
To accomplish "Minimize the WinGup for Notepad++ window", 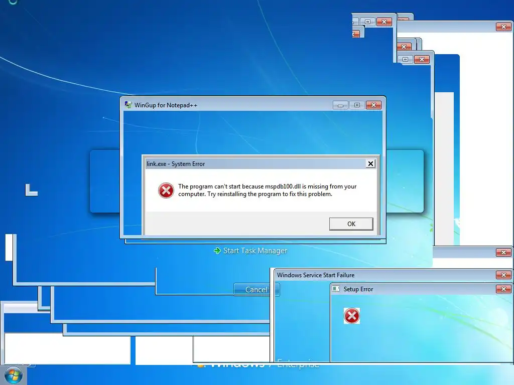I will pos(341,105).
